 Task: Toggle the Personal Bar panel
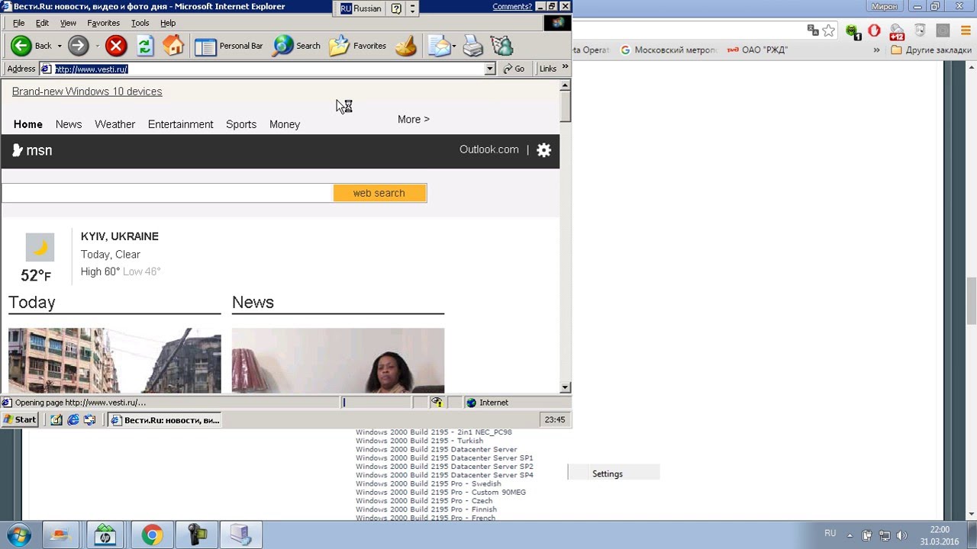pyautogui.click(x=228, y=46)
